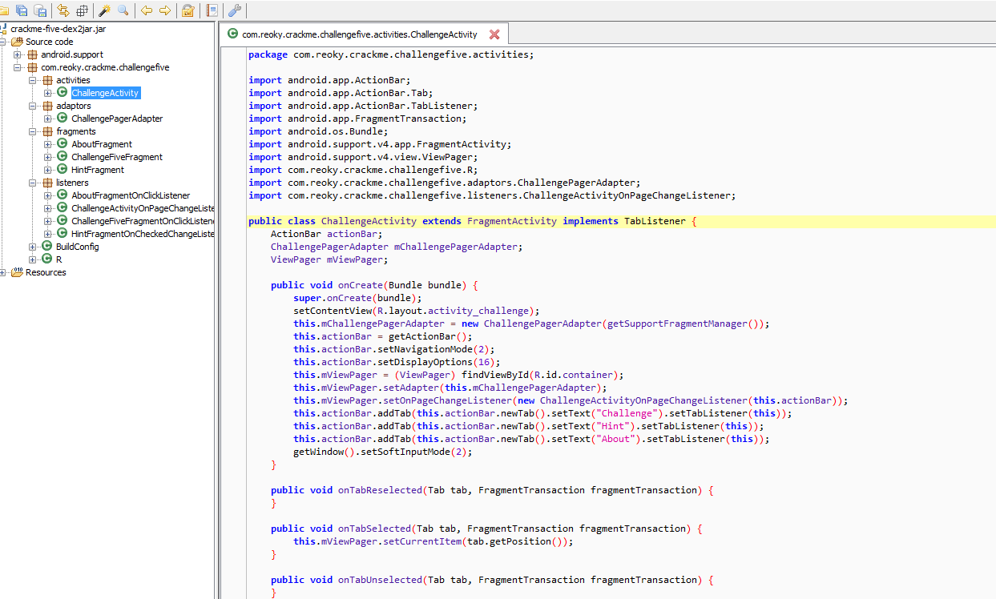This screenshot has width=996, height=599.
Task: Navigate forward with the right arrow
Action: point(164,10)
